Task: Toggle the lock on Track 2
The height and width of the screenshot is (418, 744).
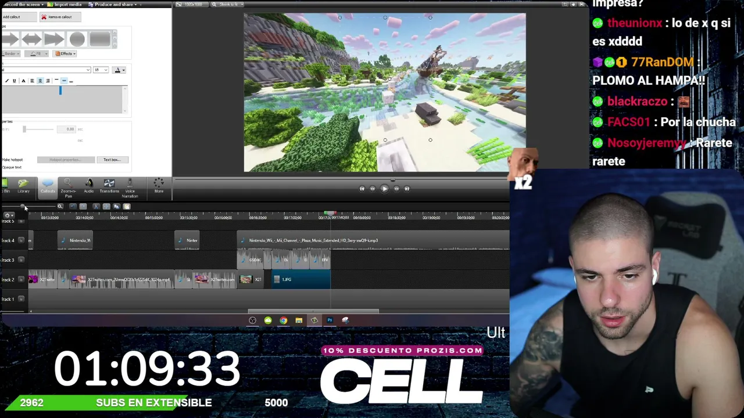Action: pyautogui.click(x=22, y=279)
